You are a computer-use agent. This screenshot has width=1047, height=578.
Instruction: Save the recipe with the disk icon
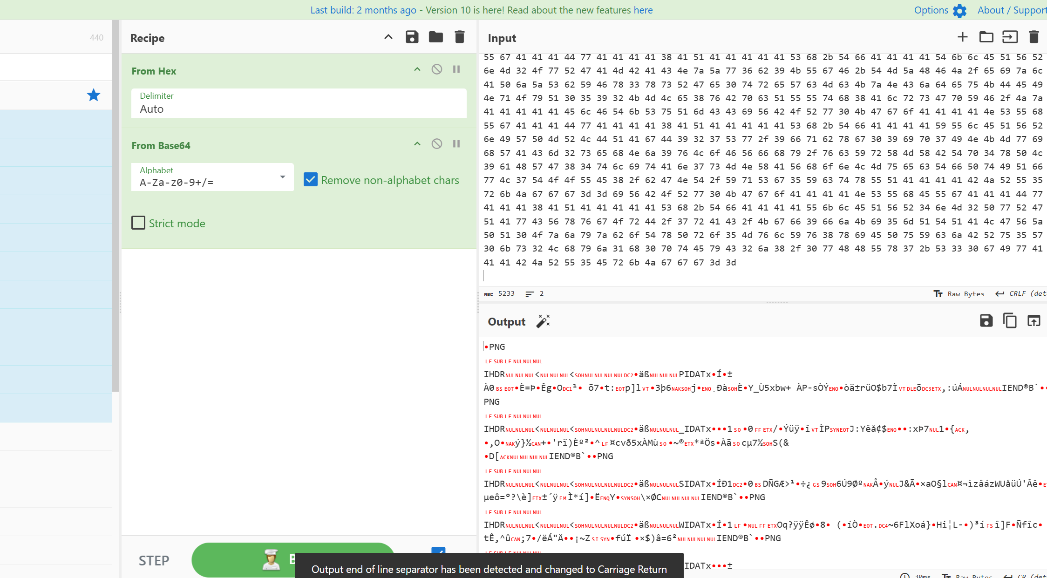[x=412, y=37]
